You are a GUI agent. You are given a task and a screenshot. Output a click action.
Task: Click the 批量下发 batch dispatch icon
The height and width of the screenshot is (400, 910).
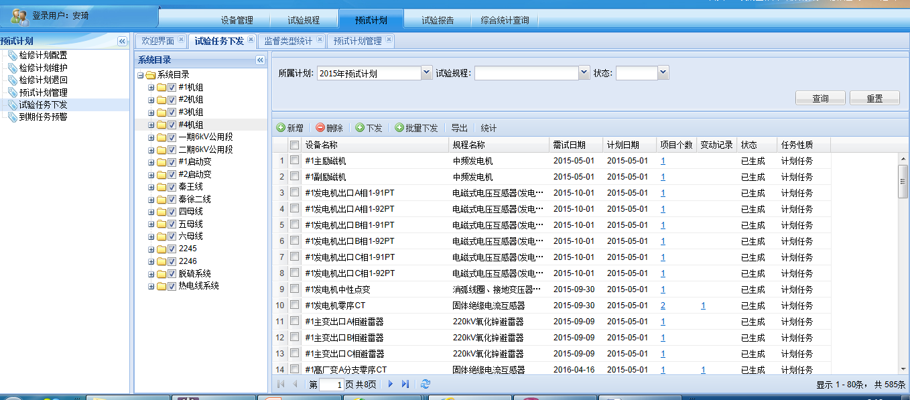[x=399, y=128]
